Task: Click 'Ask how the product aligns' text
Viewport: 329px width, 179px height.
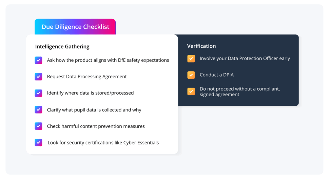Action: [108, 60]
